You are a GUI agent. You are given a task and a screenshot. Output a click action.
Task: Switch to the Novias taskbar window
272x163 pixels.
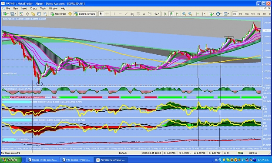43,160
